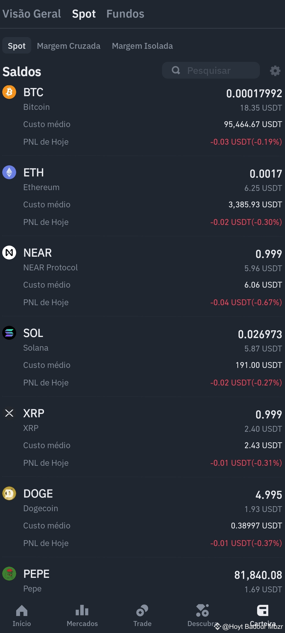The height and width of the screenshot is (633, 285).
Task: Focus the Pesquisar search field
Action: point(211,70)
